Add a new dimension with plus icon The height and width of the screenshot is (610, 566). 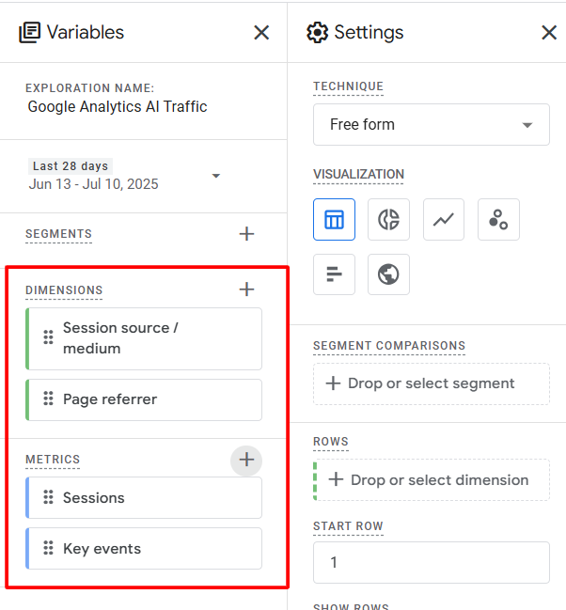pos(246,289)
